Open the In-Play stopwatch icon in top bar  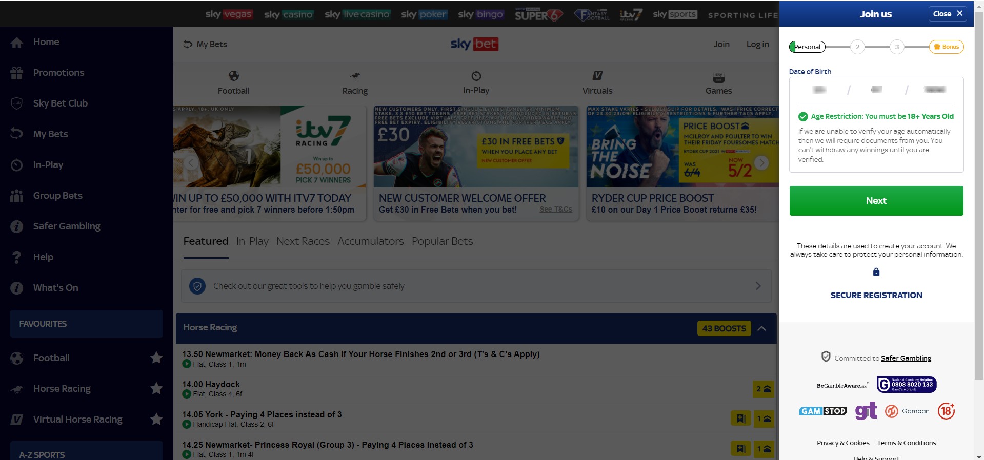[476, 76]
